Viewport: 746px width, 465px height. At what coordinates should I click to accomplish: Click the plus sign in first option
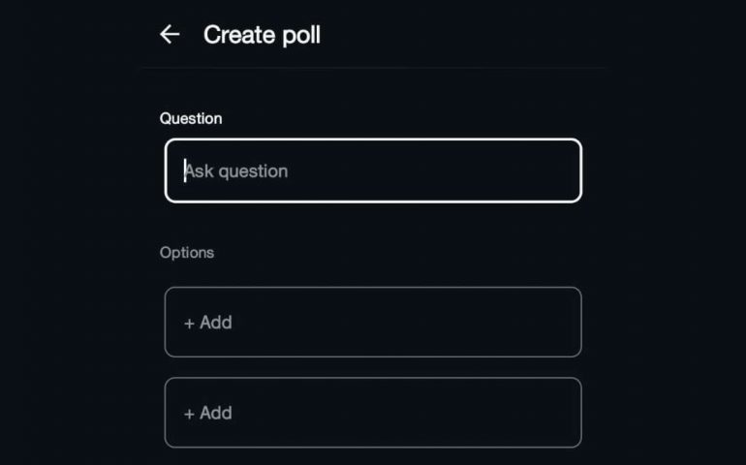(x=189, y=323)
